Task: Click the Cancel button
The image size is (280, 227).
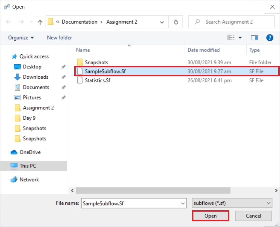Action: pos(254,216)
